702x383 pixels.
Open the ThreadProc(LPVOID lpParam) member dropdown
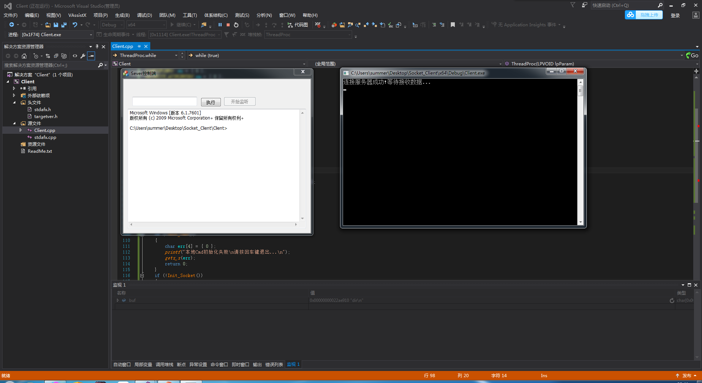pyautogui.click(x=601, y=64)
